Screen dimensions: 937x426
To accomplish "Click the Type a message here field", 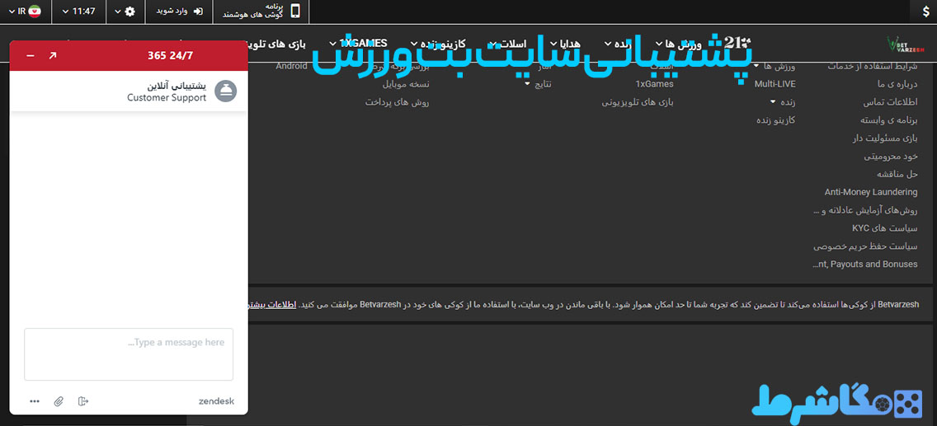I will point(129,353).
